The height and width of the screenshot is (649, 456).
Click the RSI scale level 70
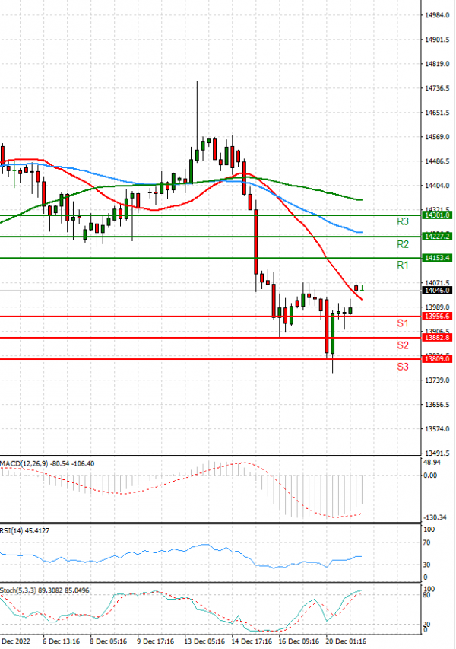(428, 542)
